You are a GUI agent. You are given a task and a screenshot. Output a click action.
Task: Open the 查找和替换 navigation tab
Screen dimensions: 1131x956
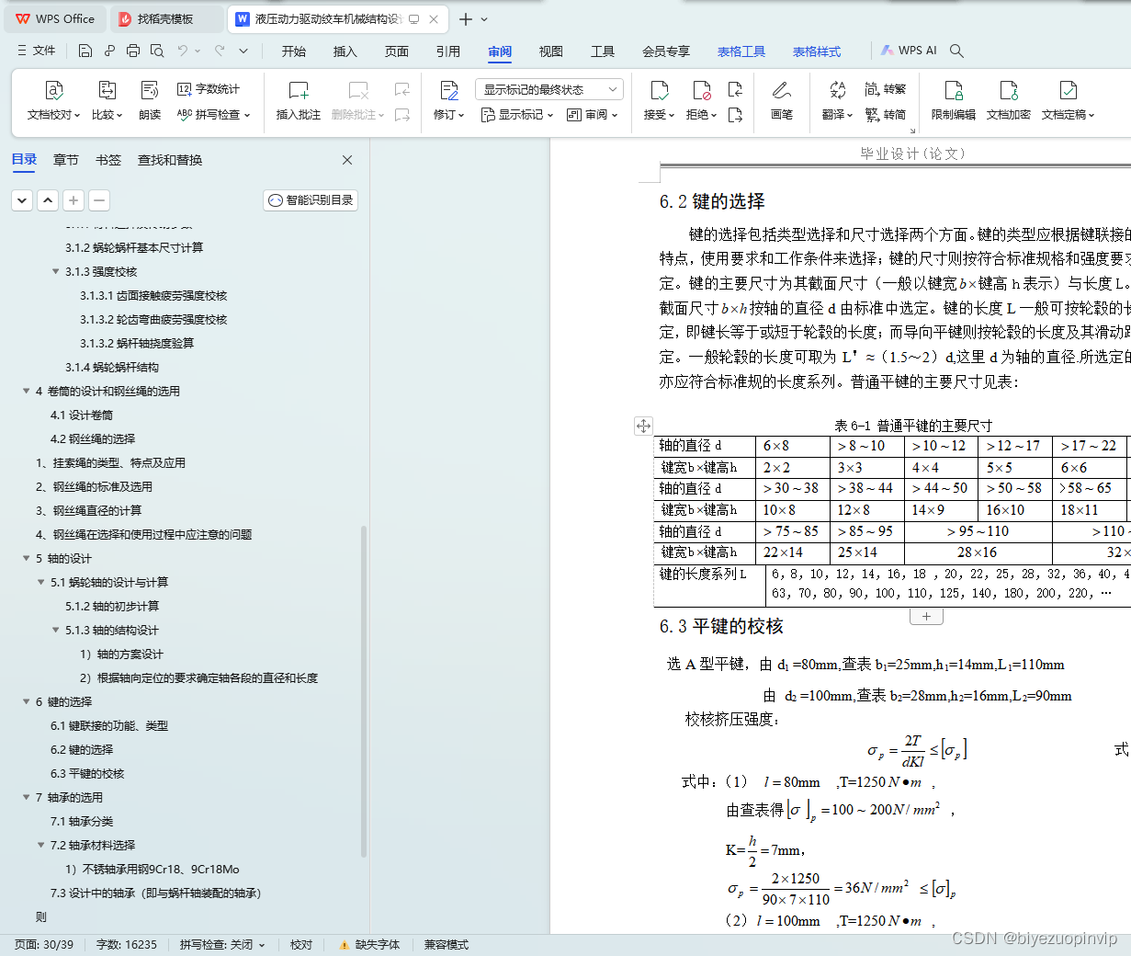(x=170, y=160)
